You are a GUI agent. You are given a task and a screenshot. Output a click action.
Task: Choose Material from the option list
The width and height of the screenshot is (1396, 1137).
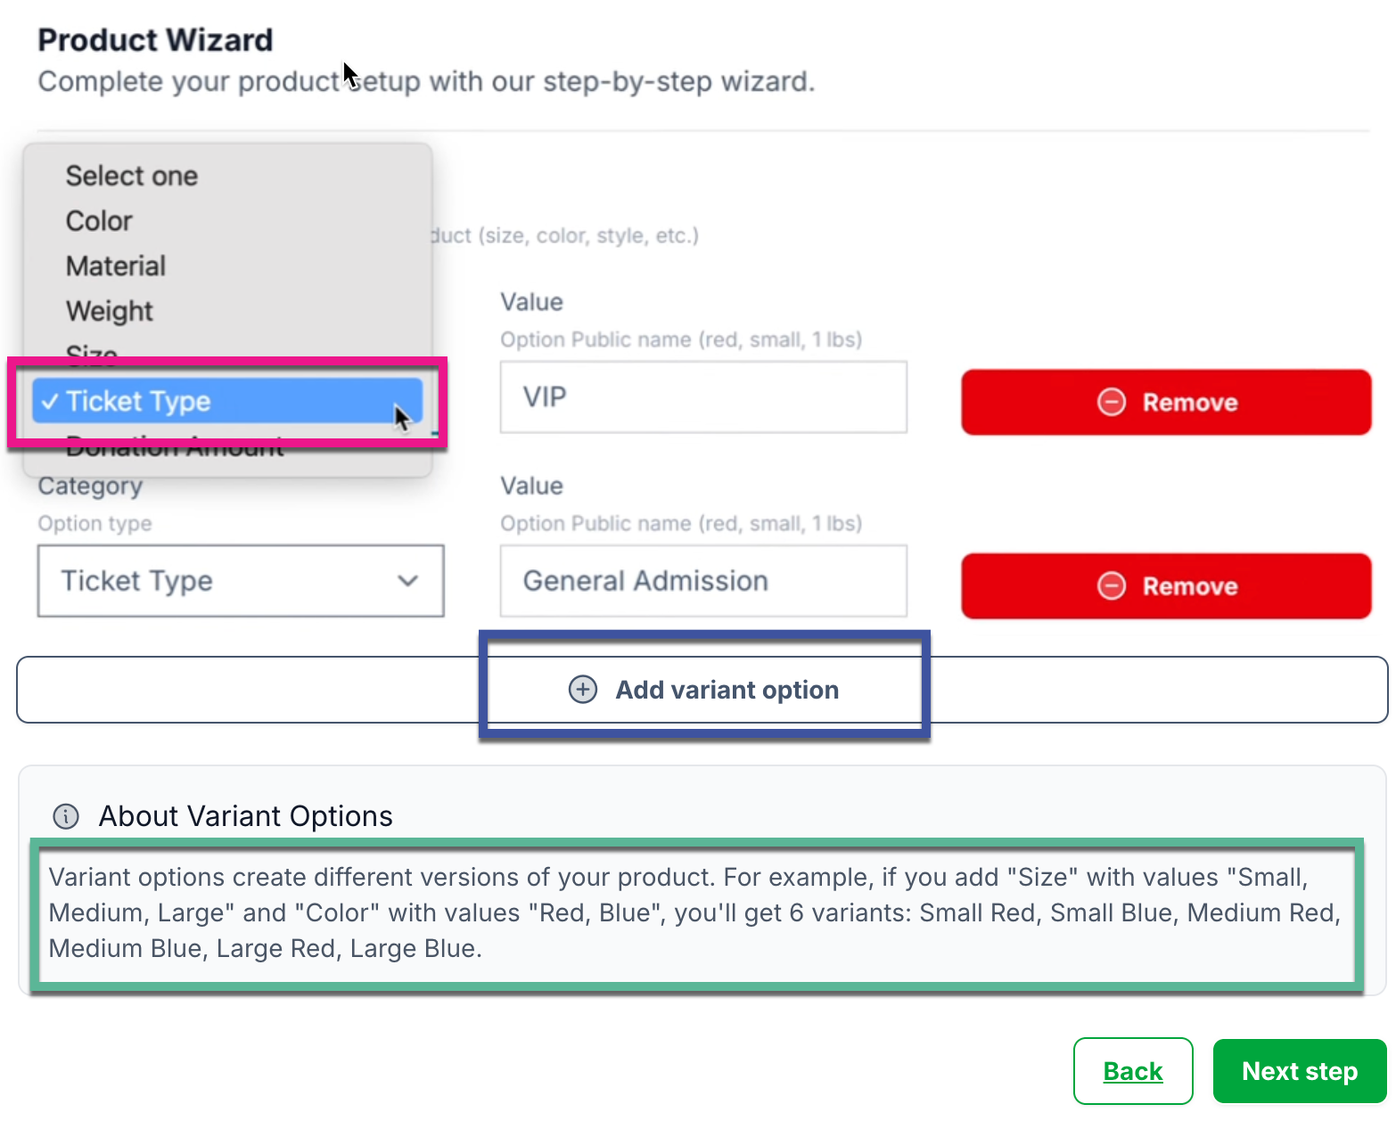coord(116,266)
